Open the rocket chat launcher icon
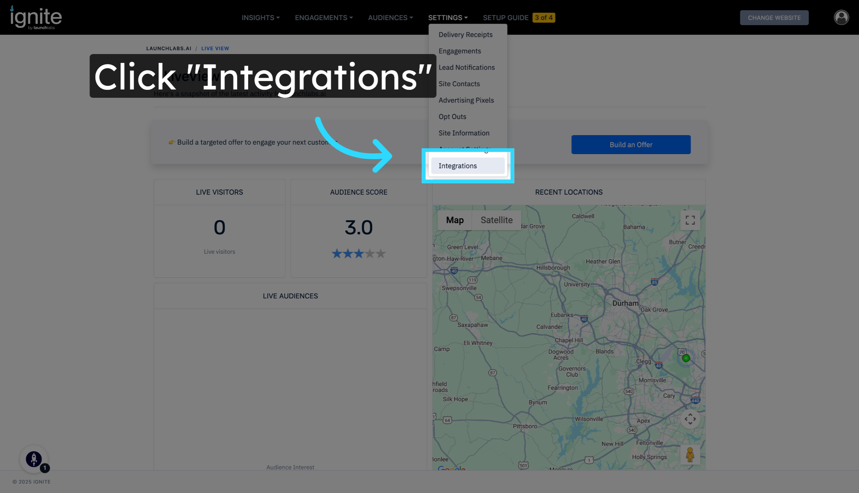The width and height of the screenshot is (859, 493). [34, 459]
